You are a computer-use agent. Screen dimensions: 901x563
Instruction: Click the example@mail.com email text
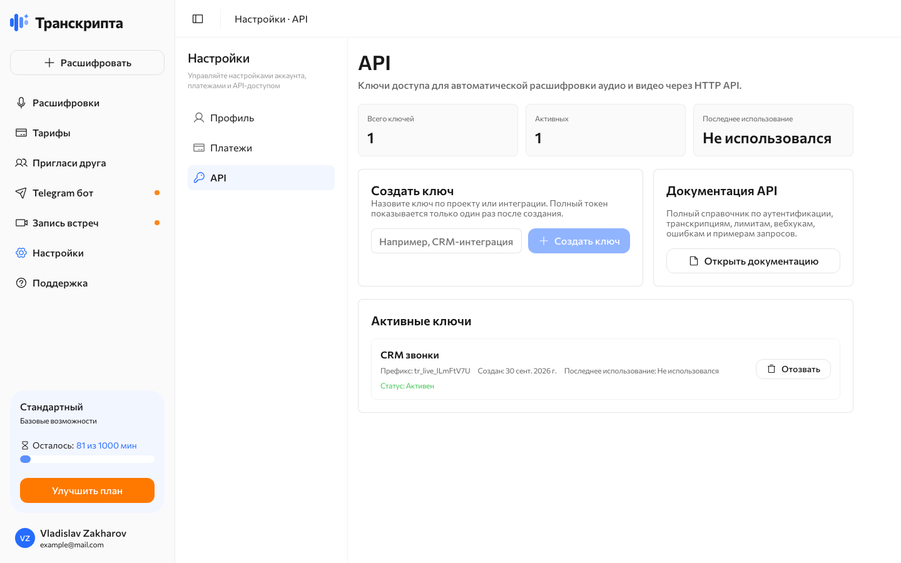[x=72, y=545]
